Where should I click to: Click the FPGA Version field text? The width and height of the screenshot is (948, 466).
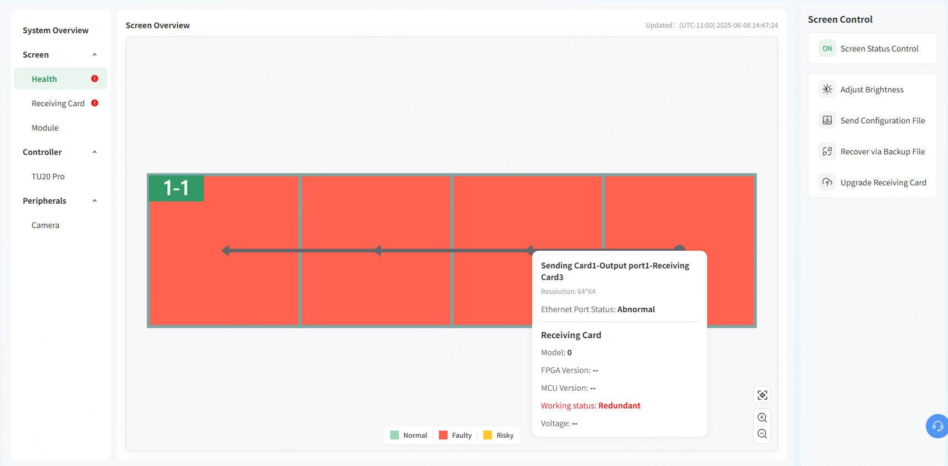569,370
